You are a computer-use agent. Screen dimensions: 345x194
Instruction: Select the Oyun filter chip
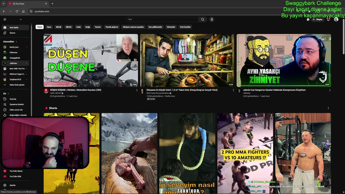(x=49, y=27)
